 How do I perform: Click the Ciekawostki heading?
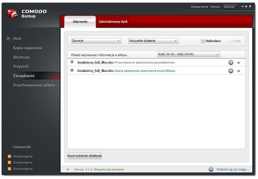pyautogui.click(x=22, y=147)
